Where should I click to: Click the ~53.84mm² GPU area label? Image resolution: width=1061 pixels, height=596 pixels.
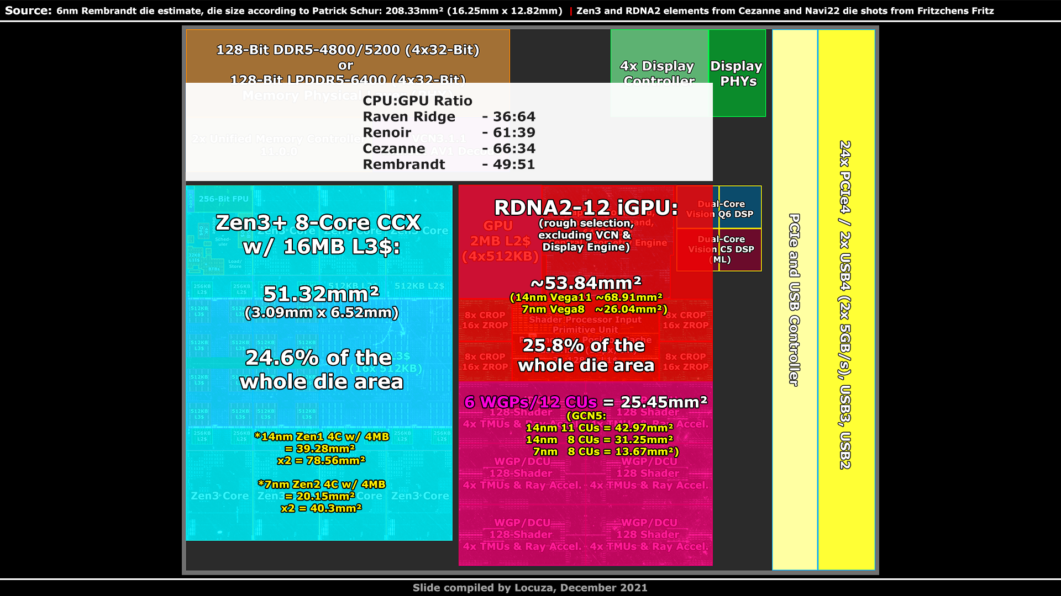coord(586,283)
